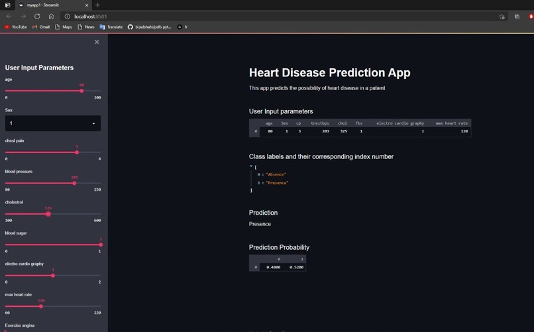This screenshot has height=332, width=534.
Task: Open the Translate bookmark
Action: click(x=111, y=27)
